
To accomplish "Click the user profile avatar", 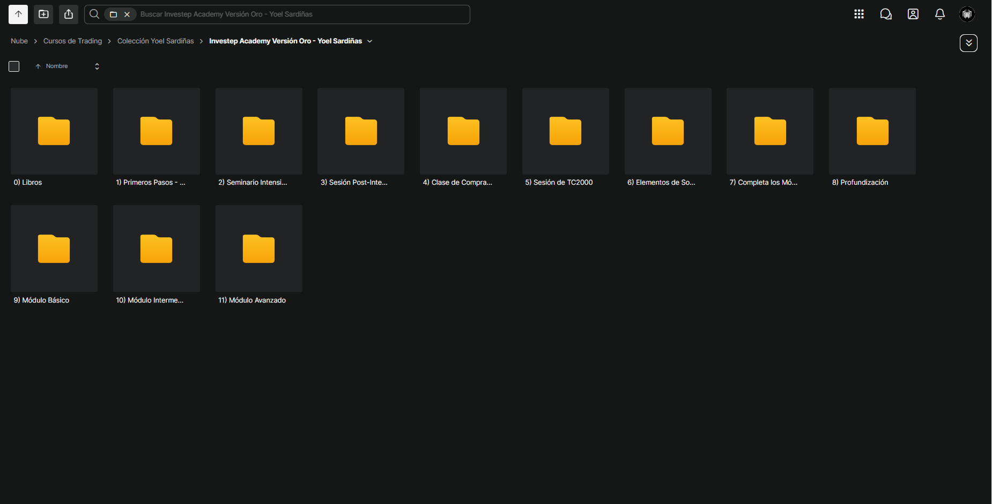I will coord(967,14).
